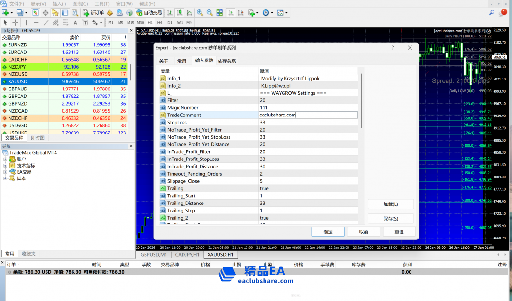
Task: Click the zoom in magnifier icon
Action: (200, 13)
